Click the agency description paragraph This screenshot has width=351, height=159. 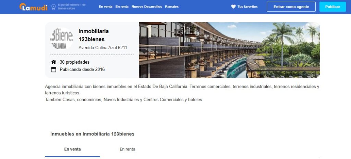(x=182, y=93)
